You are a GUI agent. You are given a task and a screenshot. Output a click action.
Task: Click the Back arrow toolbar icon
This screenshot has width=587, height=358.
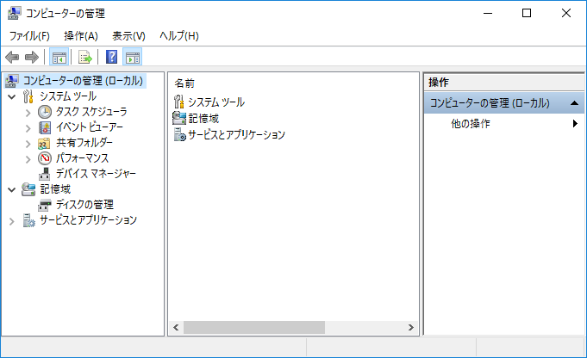pos(12,57)
